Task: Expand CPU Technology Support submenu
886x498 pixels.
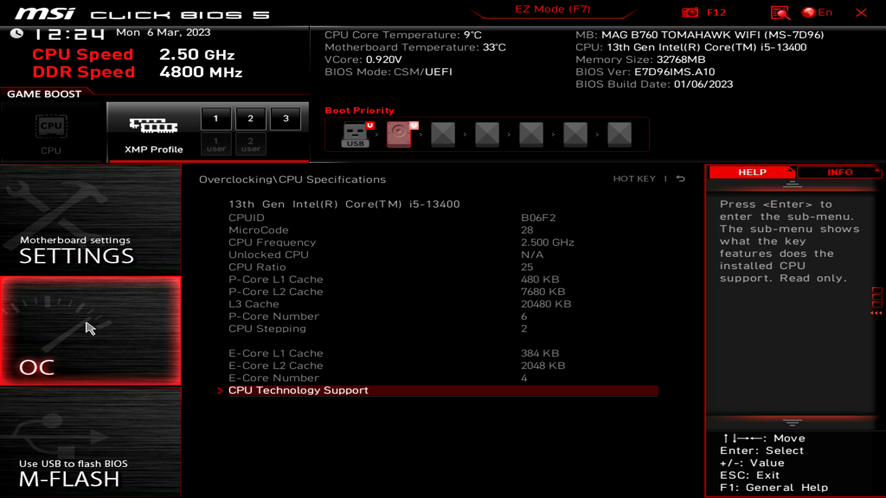Action: point(298,390)
